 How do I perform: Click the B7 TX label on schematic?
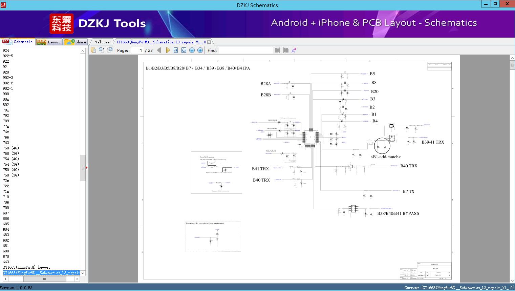coord(408,191)
